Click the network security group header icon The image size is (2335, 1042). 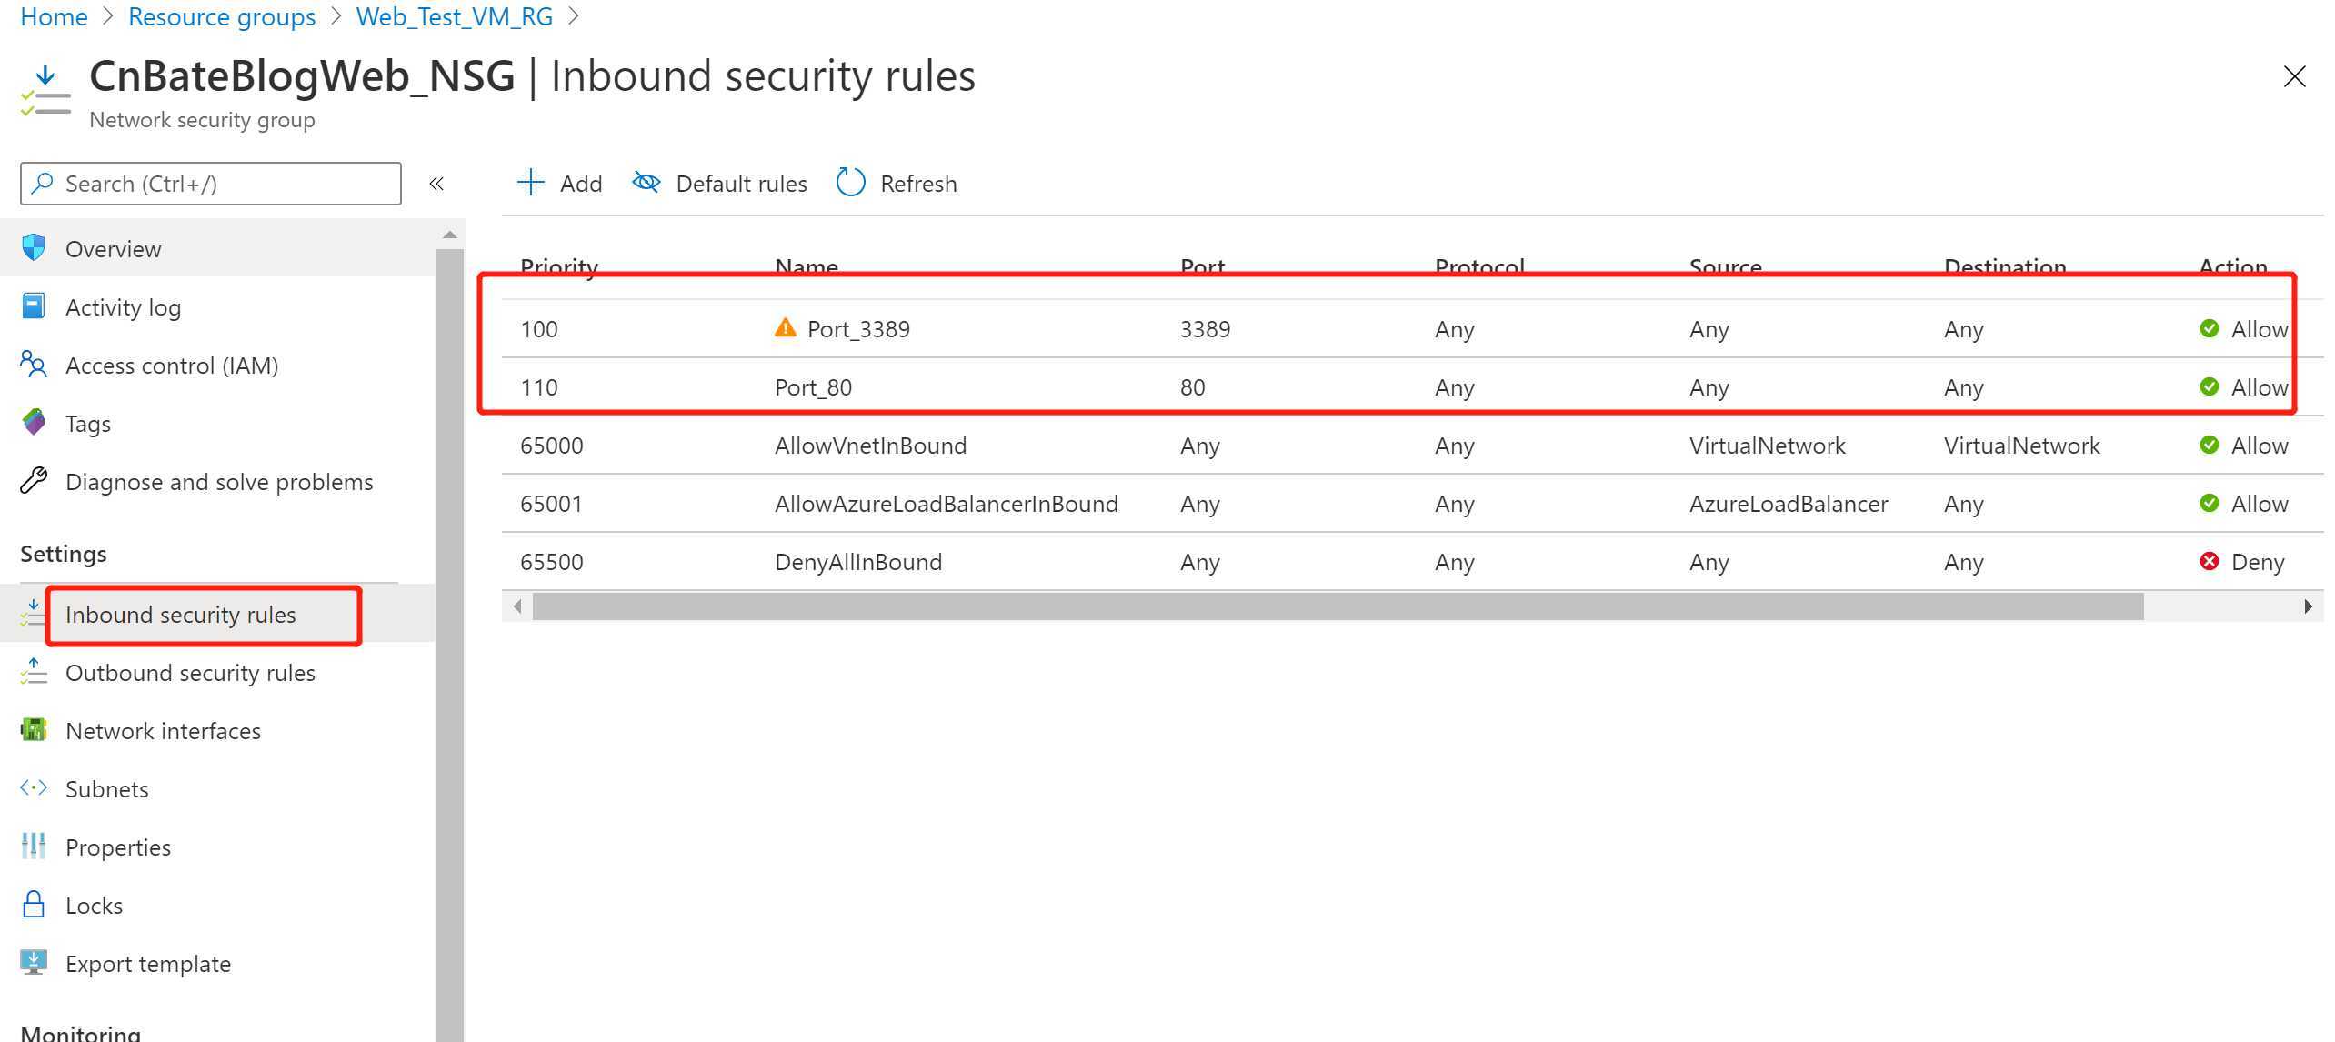45,89
